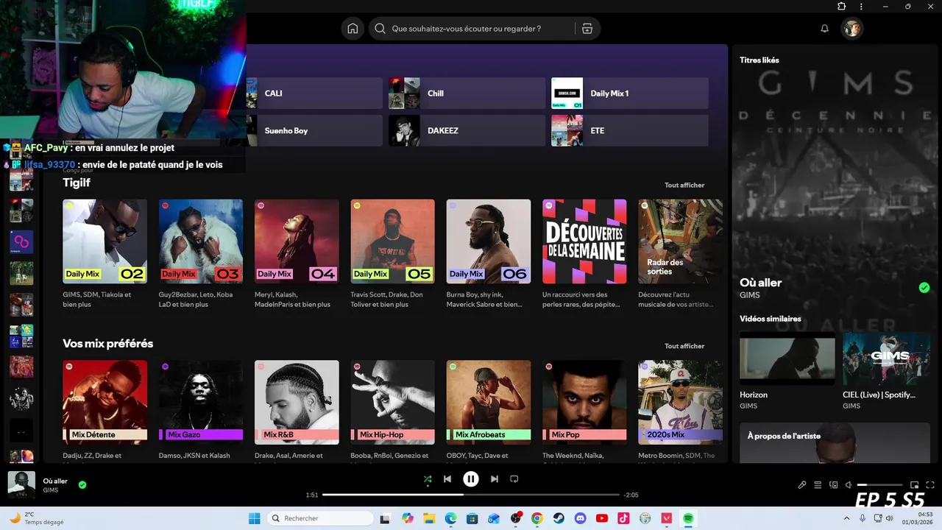Skip to the next track
This screenshot has width=942, height=530.
[x=495, y=479]
